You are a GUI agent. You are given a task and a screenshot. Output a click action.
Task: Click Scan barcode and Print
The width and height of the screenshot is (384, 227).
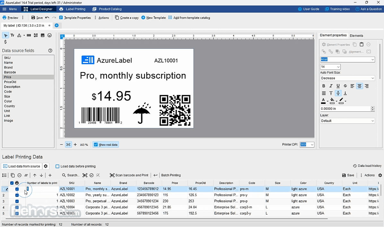point(129,175)
